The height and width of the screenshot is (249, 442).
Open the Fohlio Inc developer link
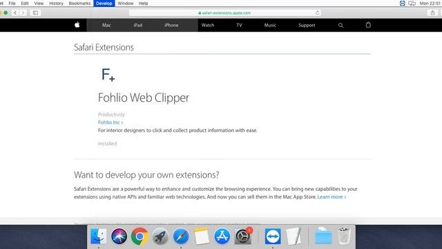(x=110, y=122)
